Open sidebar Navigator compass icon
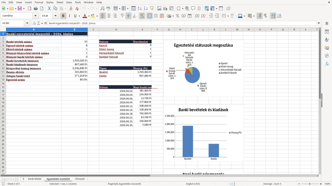 pyautogui.click(x=327, y=56)
